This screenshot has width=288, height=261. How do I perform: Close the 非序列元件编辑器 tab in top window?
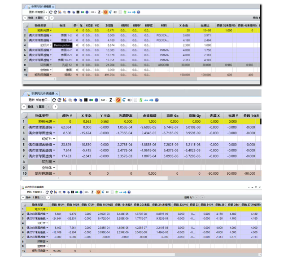pos(53,7)
